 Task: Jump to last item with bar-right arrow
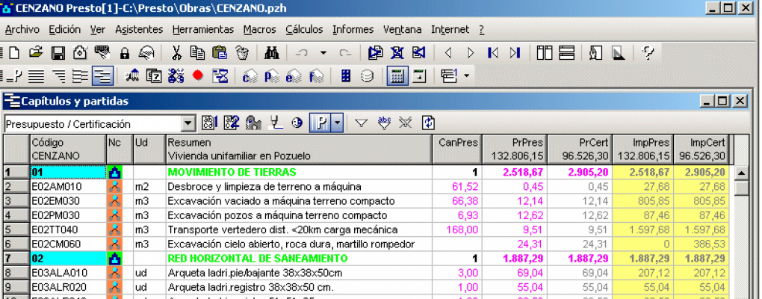point(515,52)
